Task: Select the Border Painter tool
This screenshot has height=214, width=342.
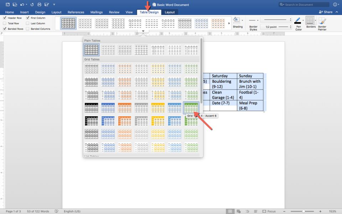Action: pos(322,21)
